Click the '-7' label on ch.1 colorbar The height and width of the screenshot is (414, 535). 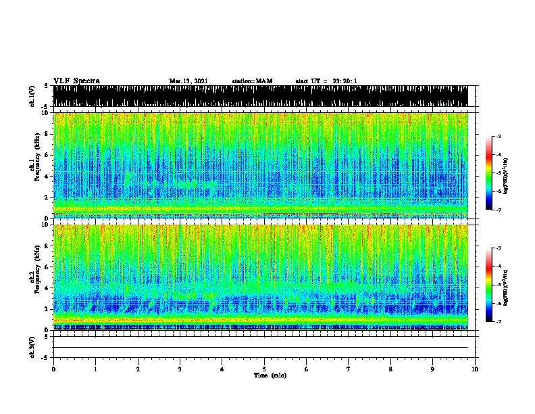pos(498,210)
